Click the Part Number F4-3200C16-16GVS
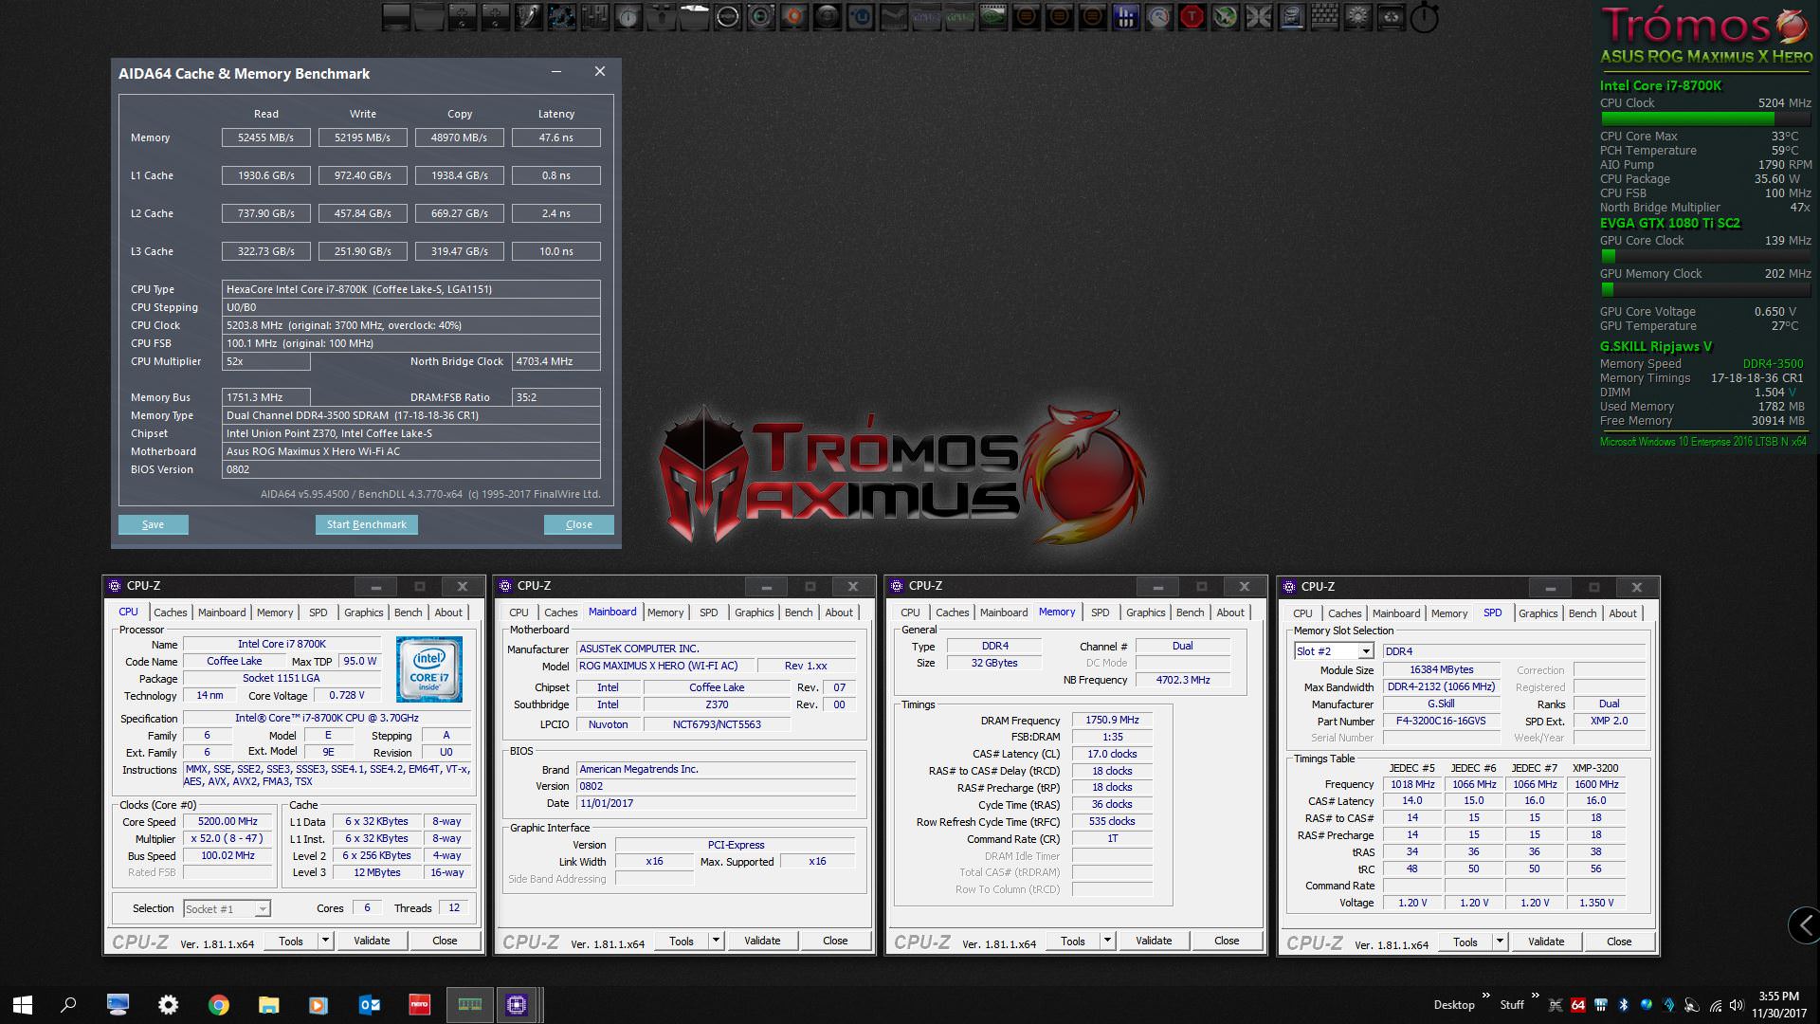The width and height of the screenshot is (1820, 1024). (x=1441, y=721)
